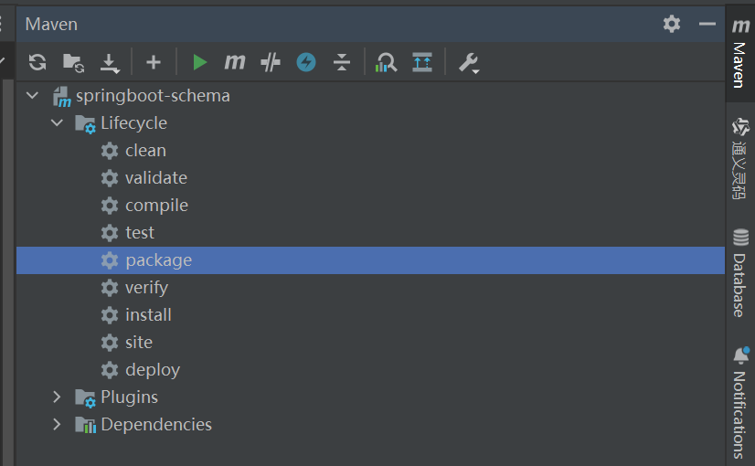
Task: Reload all Maven projects
Action: [x=37, y=62]
